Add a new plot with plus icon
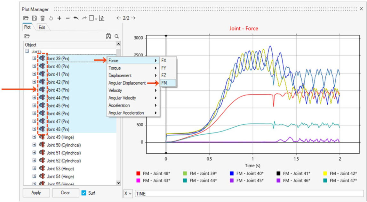This screenshot has width=367, height=202. tap(59, 18)
